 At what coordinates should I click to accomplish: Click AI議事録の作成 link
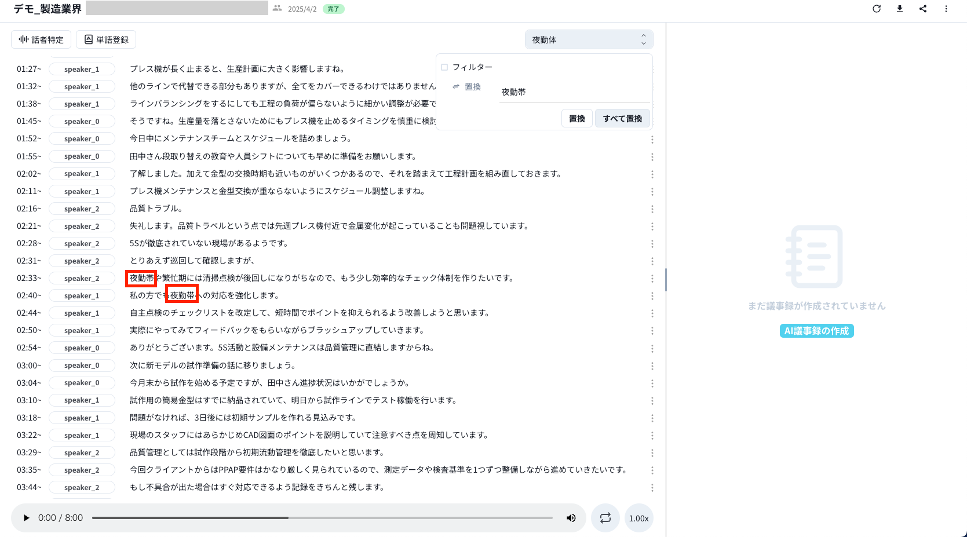(x=816, y=331)
